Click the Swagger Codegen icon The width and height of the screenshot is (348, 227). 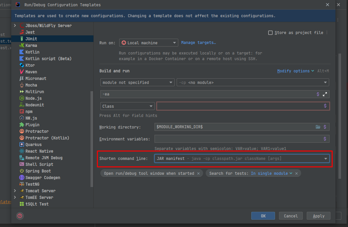click(x=22, y=178)
